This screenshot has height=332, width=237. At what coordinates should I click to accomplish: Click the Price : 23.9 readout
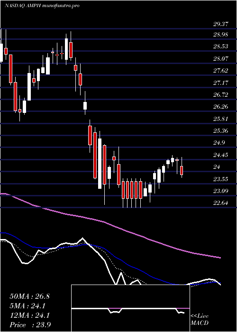coord(30,325)
